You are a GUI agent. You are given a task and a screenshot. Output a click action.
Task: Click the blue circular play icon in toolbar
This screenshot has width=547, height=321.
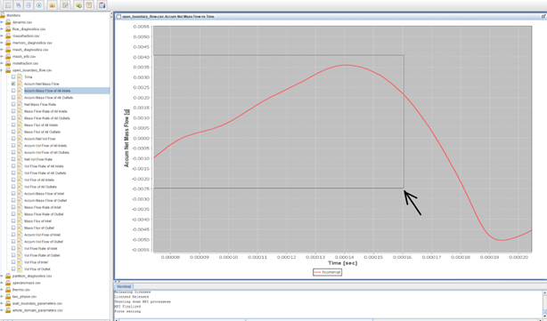pos(39,4)
